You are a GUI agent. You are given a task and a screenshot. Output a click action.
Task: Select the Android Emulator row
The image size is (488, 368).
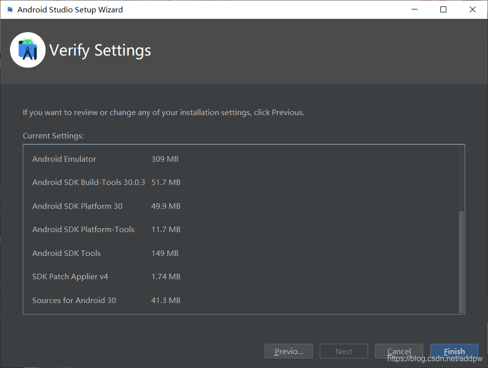click(x=64, y=159)
